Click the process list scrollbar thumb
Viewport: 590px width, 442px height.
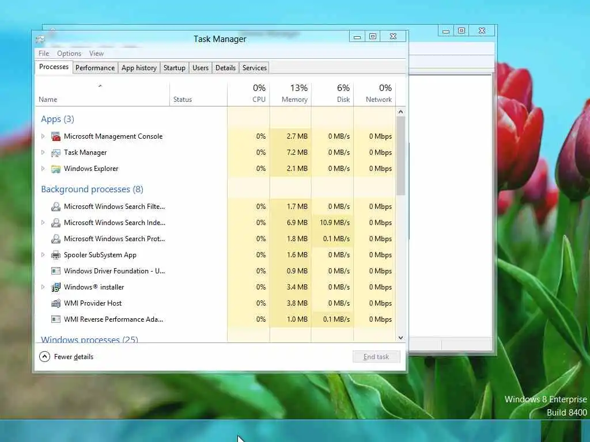coord(401,155)
